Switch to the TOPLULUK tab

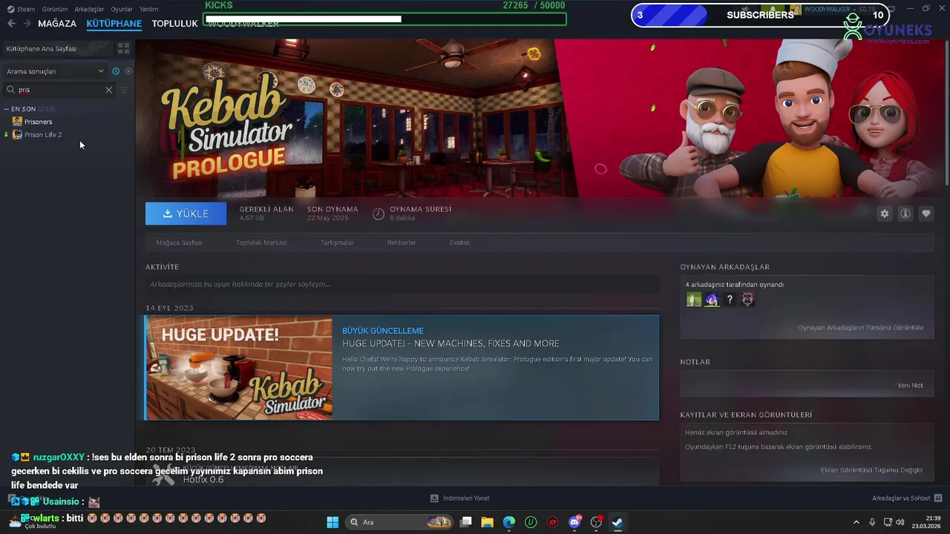(x=174, y=23)
